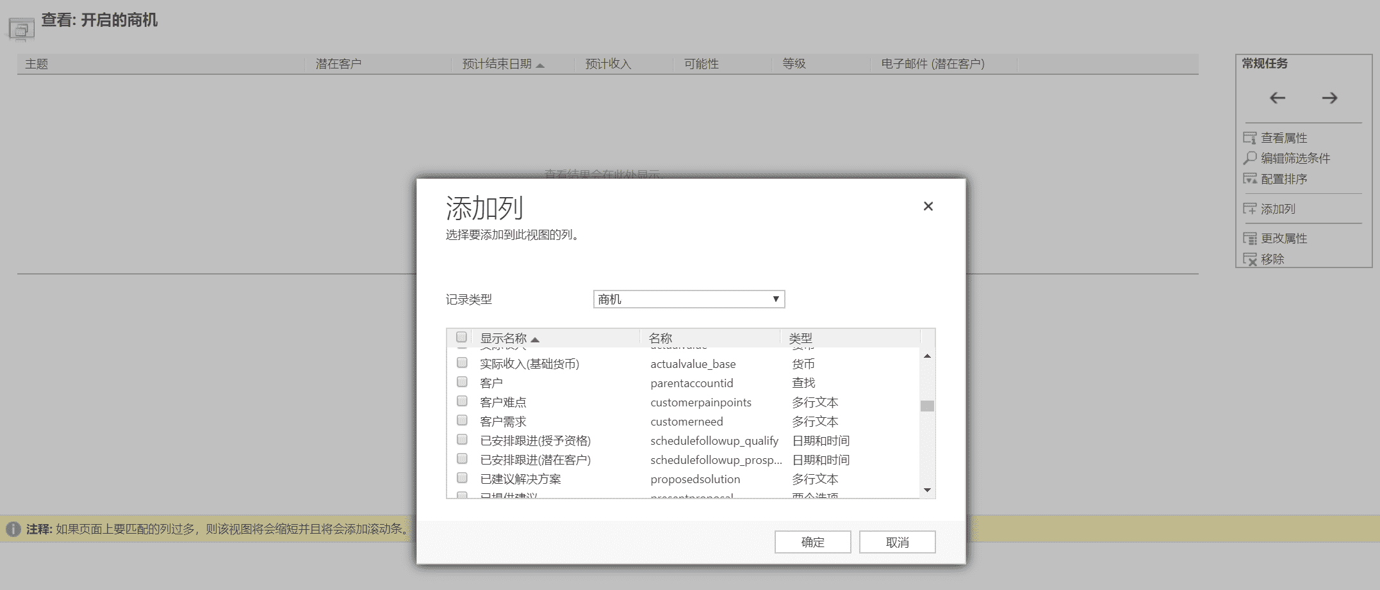Viewport: 1380px width, 590px height.
Task: Check the 客户难点 checkbox
Action: 462,401
